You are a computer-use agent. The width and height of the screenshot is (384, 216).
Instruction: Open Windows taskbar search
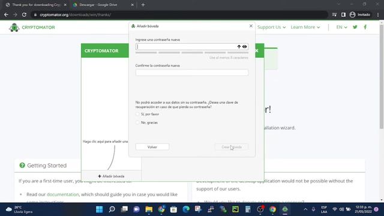(112, 209)
